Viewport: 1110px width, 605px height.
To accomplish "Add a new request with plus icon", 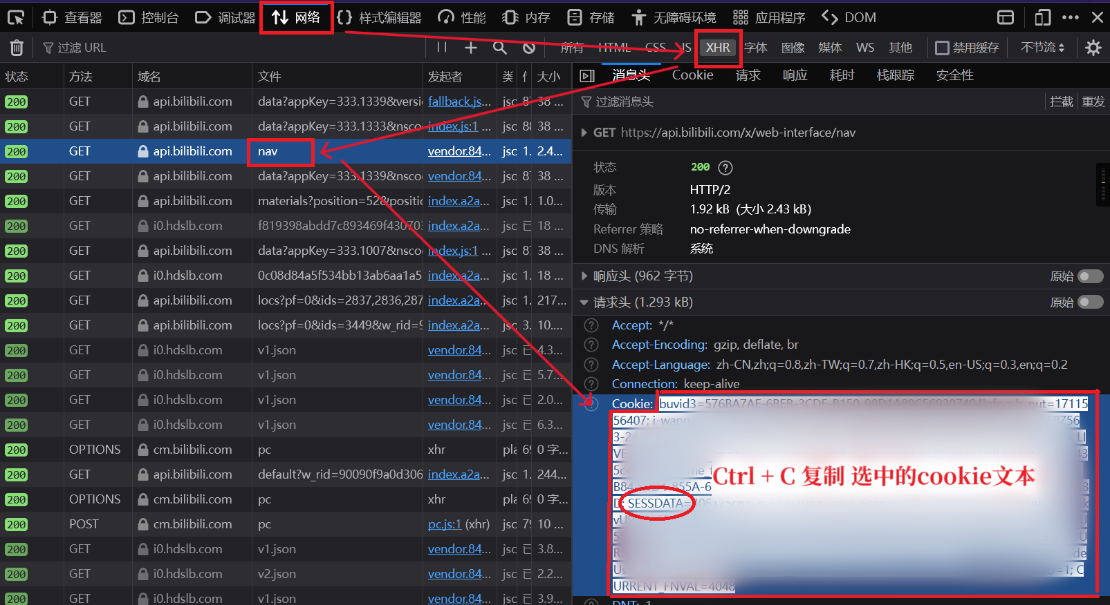I will click(x=471, y=48).
